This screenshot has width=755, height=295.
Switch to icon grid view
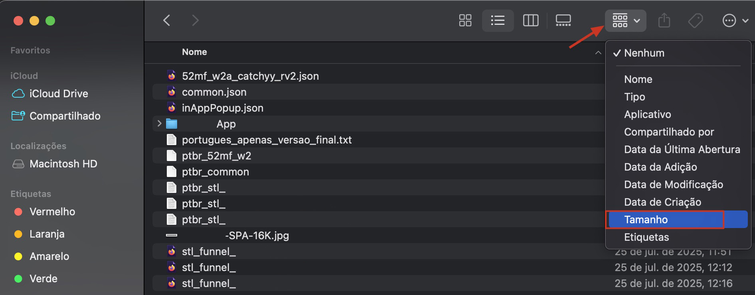click(x=465, y=20)
